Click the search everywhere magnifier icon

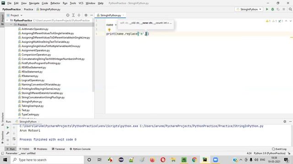pos(290,9)
